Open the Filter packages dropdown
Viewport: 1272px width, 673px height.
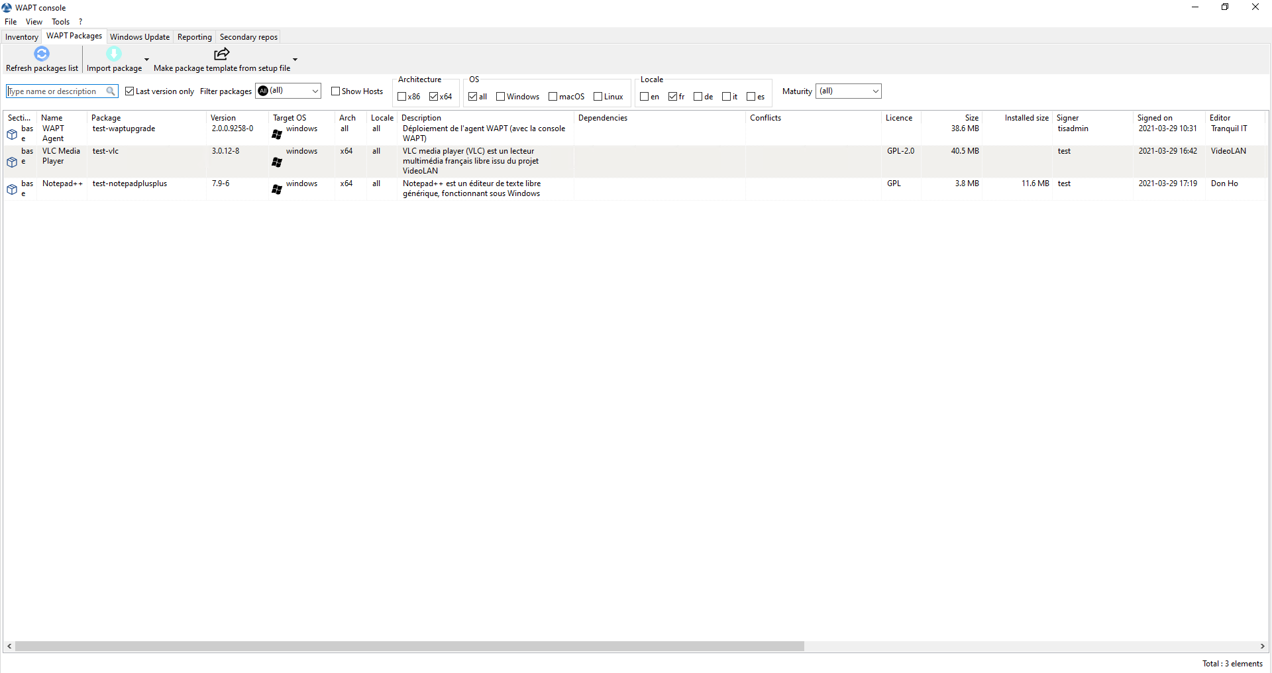(x=315, y=91)
